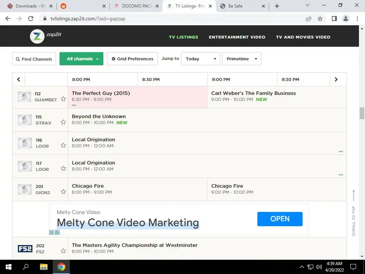Open Carl Weber's The Family Business listing
365x274 pixels.
[x=277, y=97]
